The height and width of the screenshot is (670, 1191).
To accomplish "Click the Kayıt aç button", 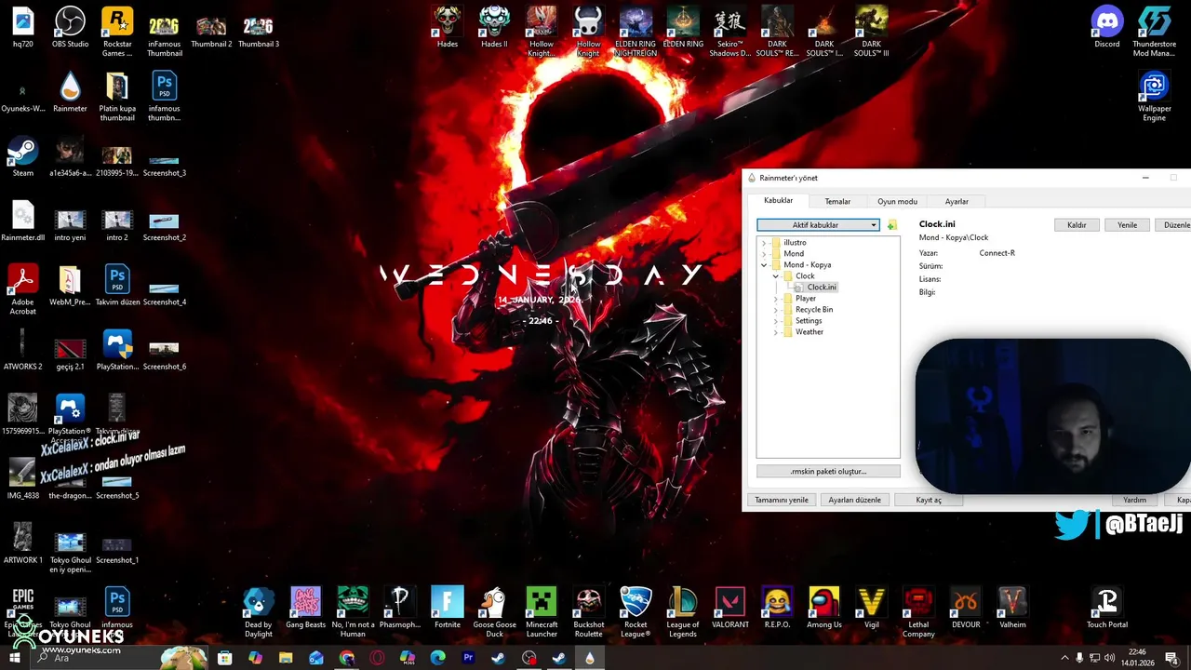I will pyautogui.click(x=929, y=500).
